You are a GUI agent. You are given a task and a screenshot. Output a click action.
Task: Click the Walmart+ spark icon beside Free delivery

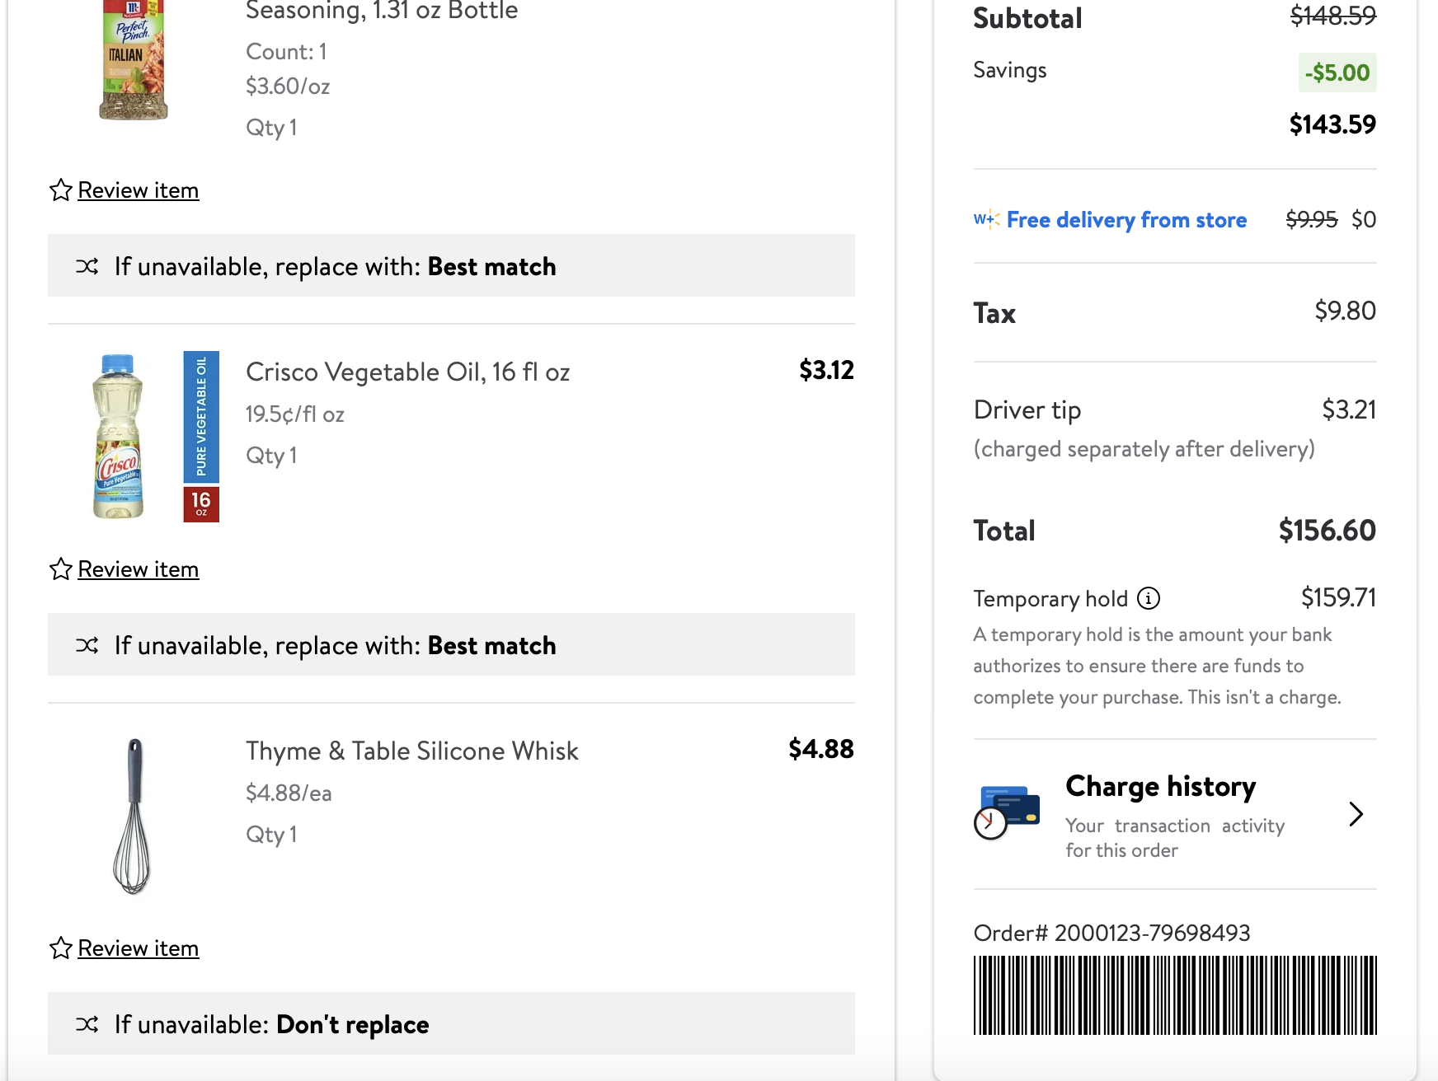coord(986,219)
